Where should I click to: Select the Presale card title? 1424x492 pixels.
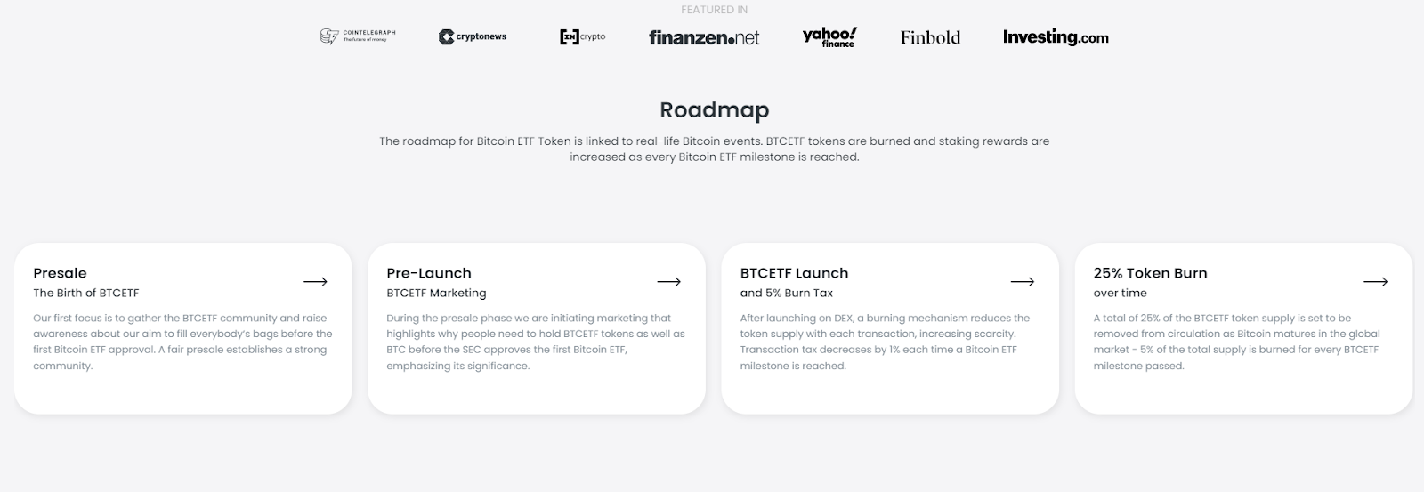click(60, 273)
